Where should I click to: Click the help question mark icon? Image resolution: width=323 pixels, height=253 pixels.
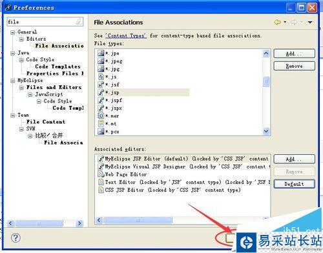coord(16,238)
